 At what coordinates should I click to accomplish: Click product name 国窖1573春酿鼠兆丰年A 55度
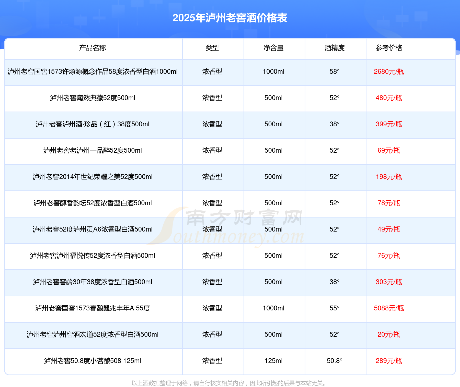pos(106,308)
